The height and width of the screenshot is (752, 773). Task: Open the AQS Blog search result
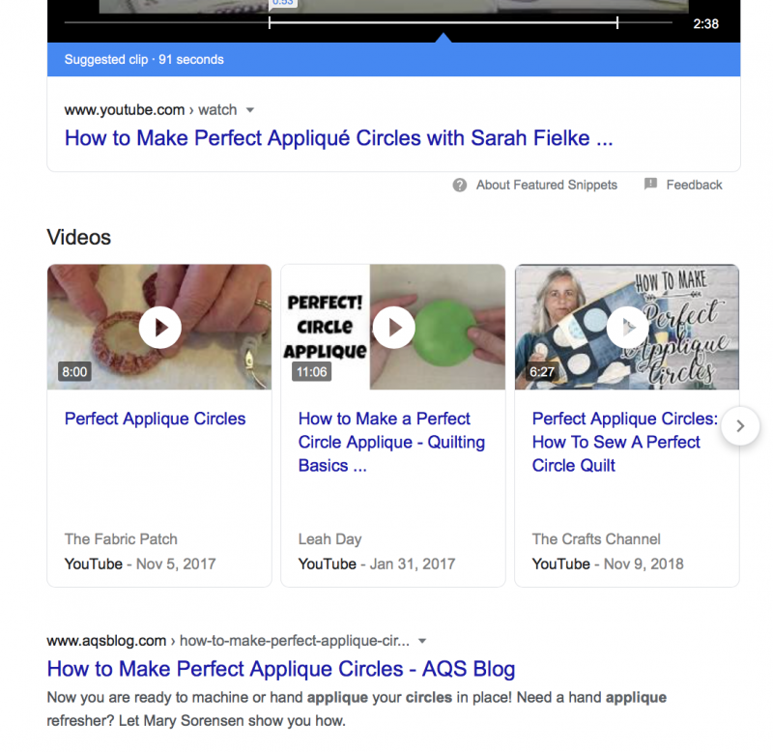[x=280, y=669]
